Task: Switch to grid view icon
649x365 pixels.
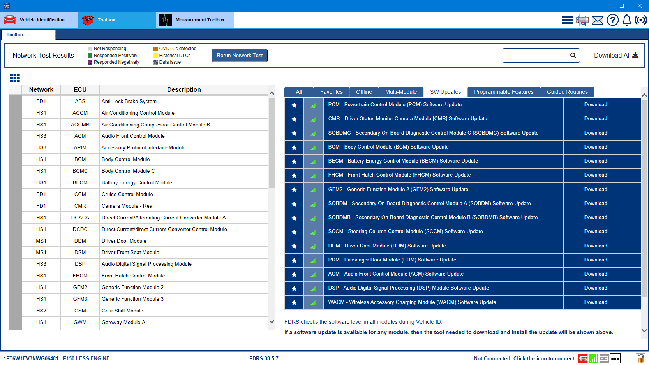Action: tap(15, 78)
